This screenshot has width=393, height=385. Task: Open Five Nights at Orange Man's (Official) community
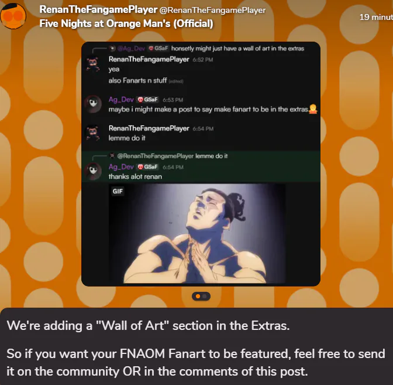[126, 23]
